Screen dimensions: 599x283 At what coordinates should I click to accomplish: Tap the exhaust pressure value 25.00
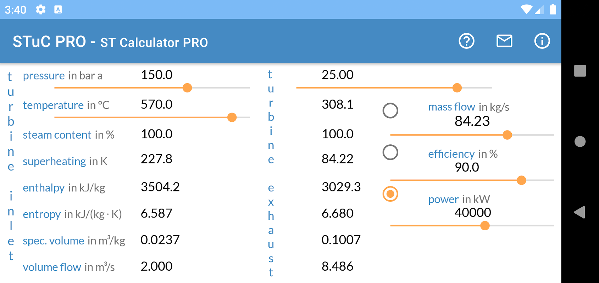(x=337, y=75)
